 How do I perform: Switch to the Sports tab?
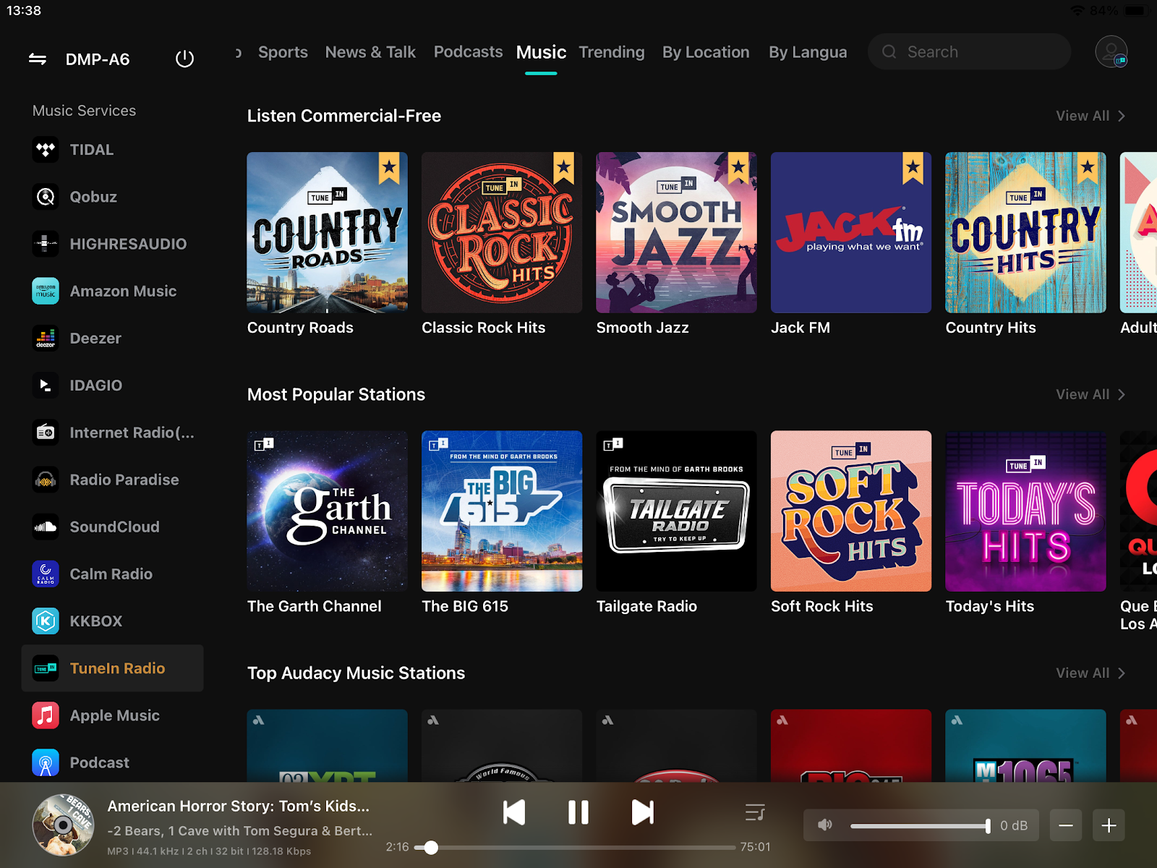(283, 52)
